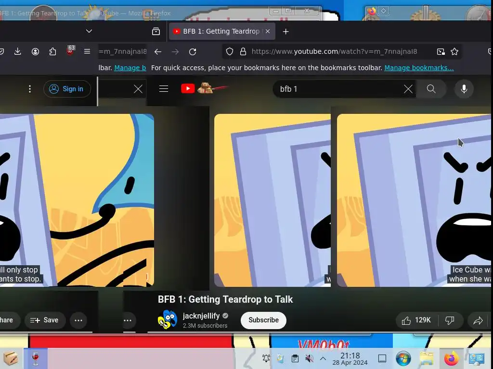Click Ice Cube video frame on right

tap(414, 200)
